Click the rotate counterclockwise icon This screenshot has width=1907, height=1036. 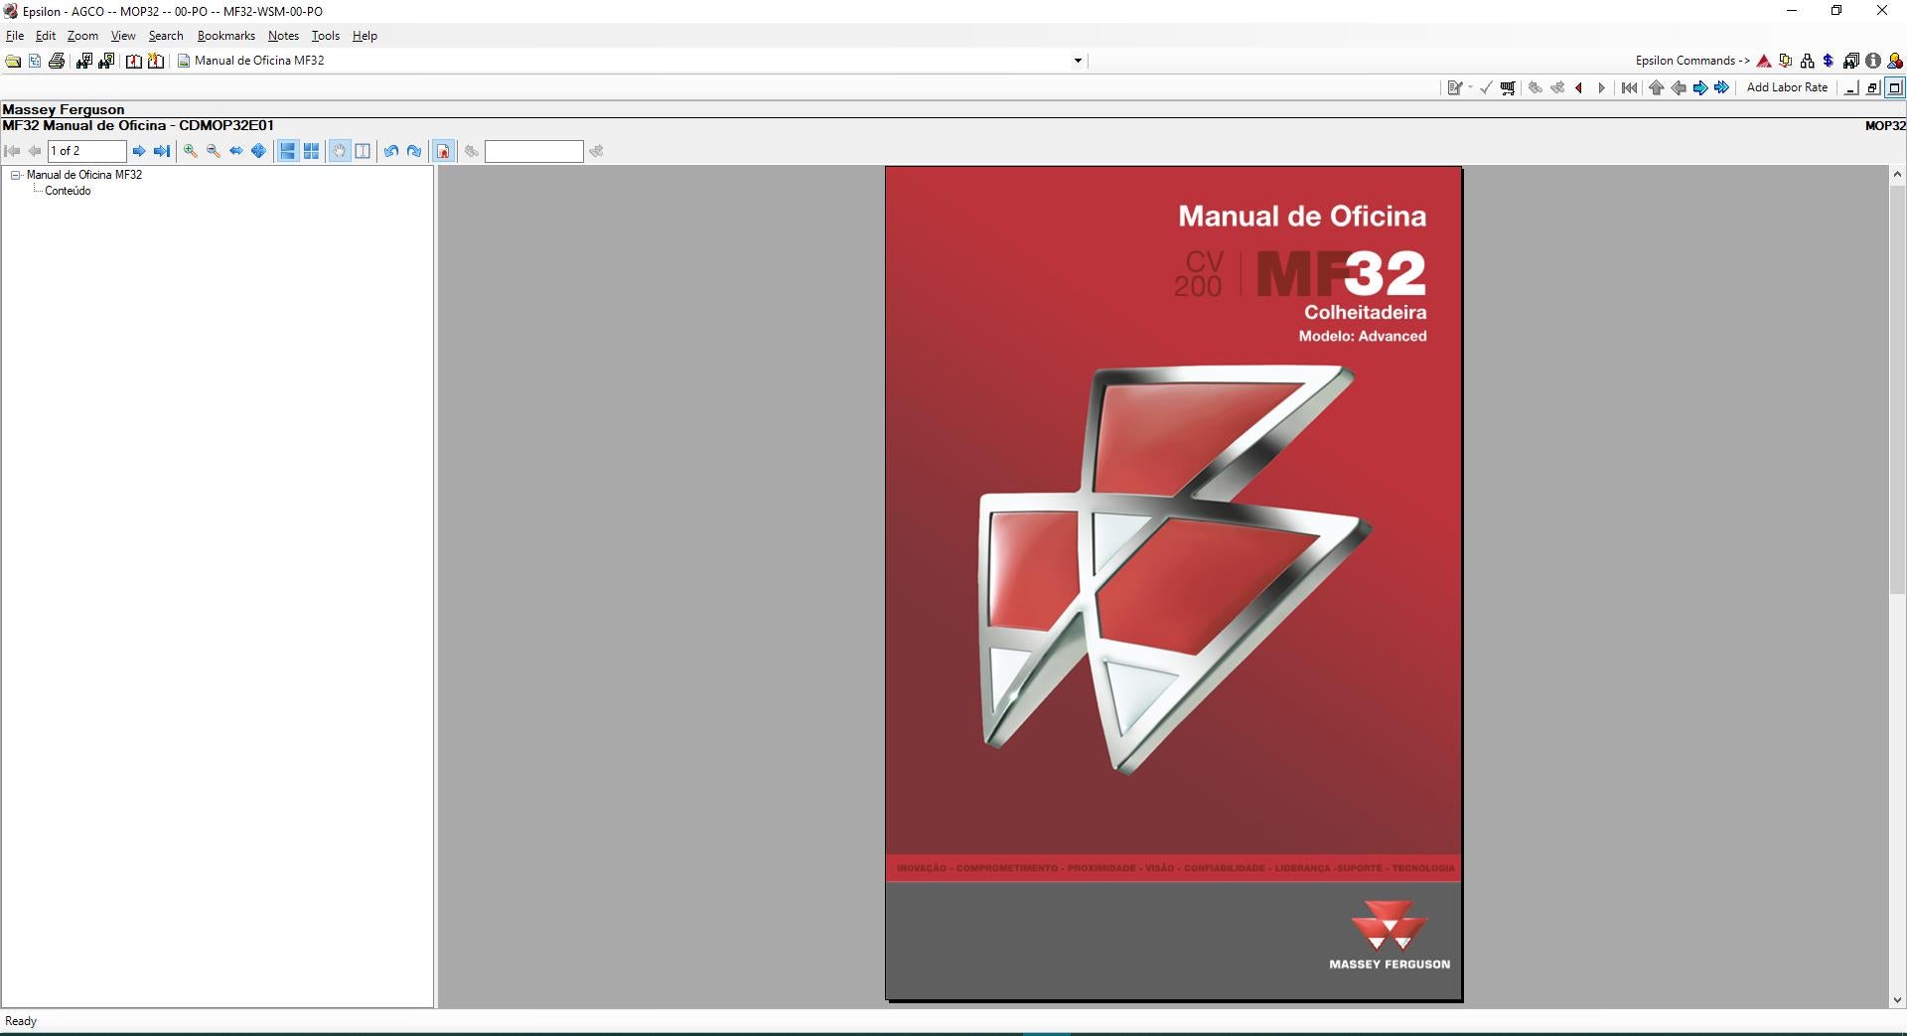[391, 151]
